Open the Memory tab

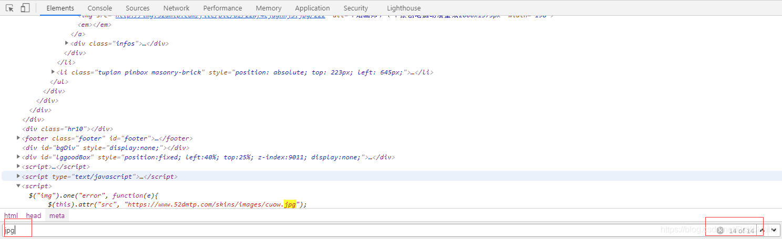269,8
